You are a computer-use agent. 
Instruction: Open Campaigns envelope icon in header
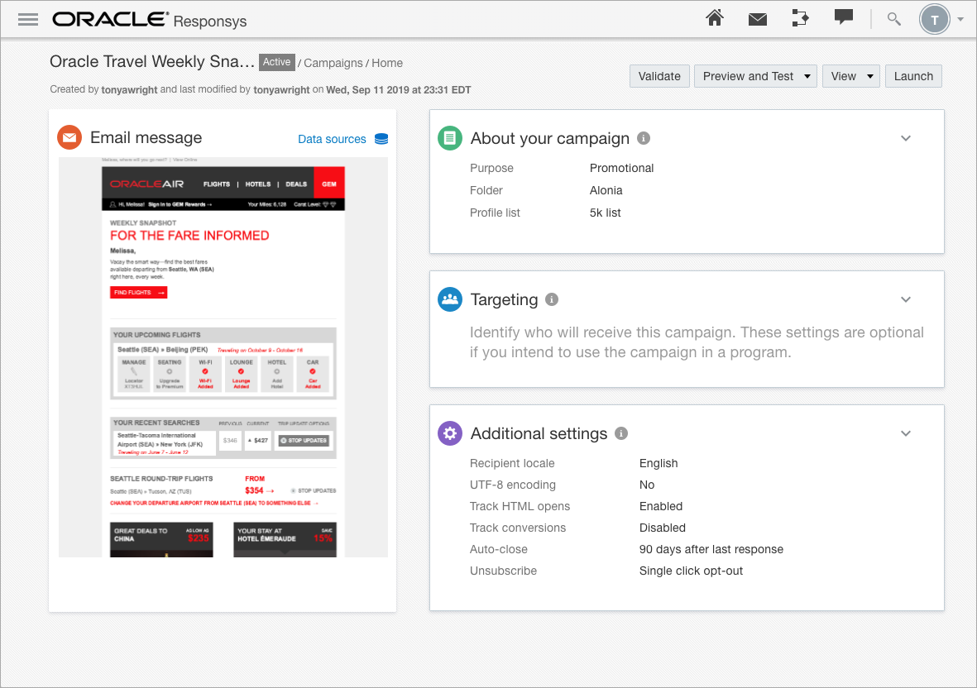click(x=758, y=20)
